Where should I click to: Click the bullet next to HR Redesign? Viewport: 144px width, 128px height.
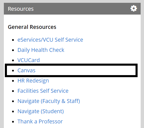click(13, 81)
